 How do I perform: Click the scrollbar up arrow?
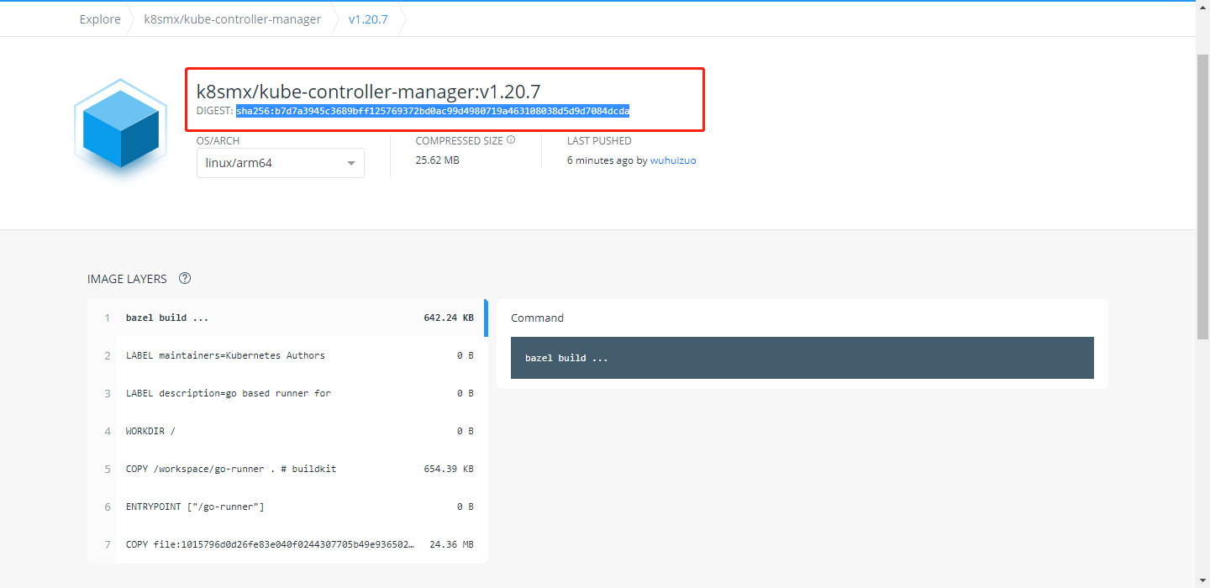1203,8
